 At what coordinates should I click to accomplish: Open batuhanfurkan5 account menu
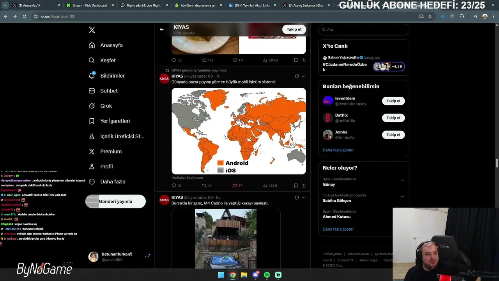(x=119, y=256)
